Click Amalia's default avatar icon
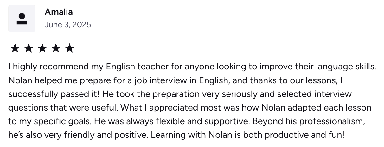Screen dimensions: 384x147 click(x=22, y=19)
